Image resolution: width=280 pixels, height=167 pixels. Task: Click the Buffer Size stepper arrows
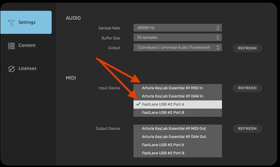(218, 38)
